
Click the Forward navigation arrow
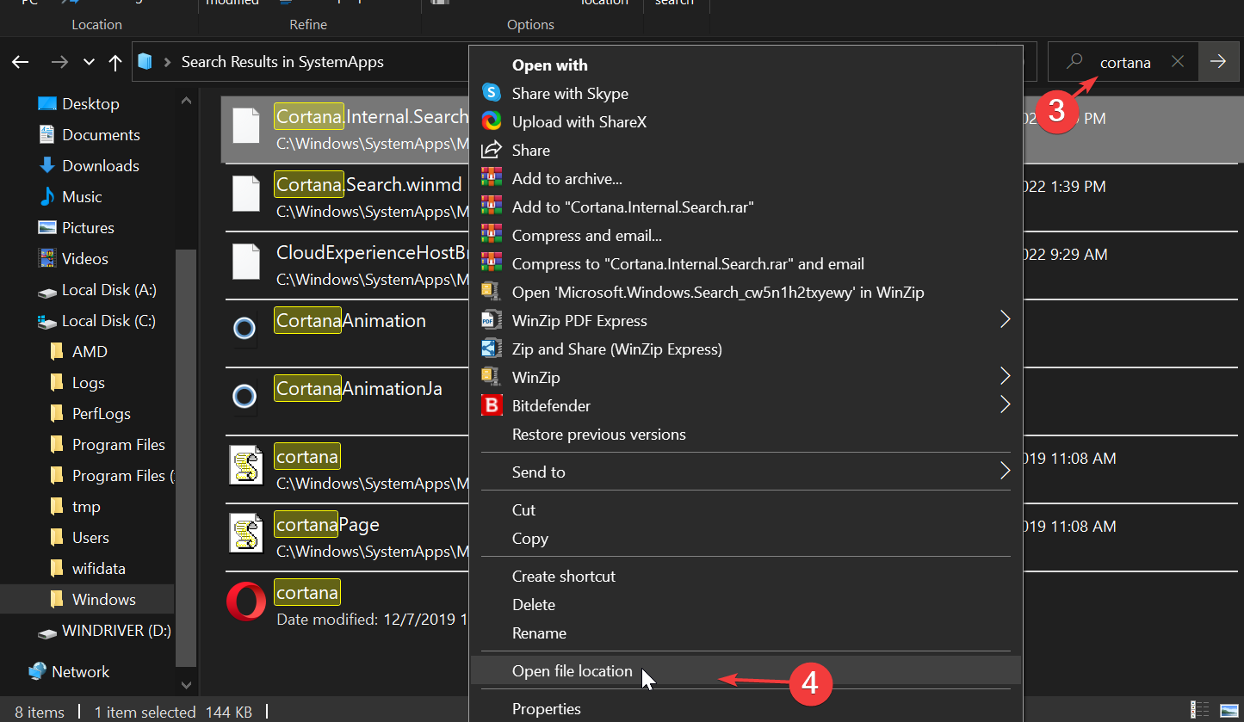[59, 62]
